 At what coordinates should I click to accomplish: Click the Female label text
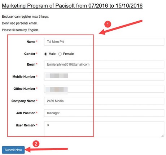coord(68,54)
